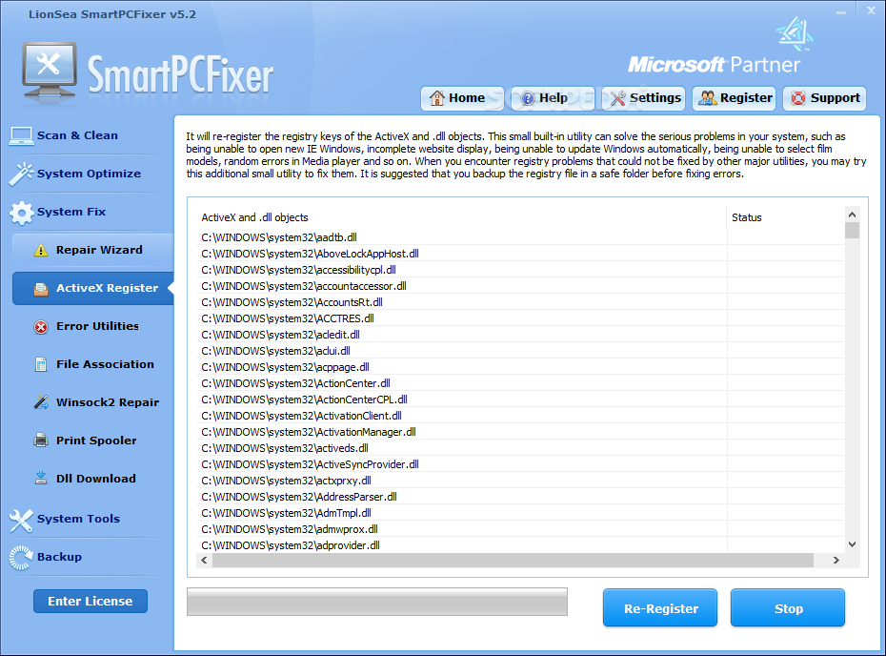This screenshot has width=886, height=656.
Task: Select the ACCTRES.dll row
Action: click(x=520, y=318)
